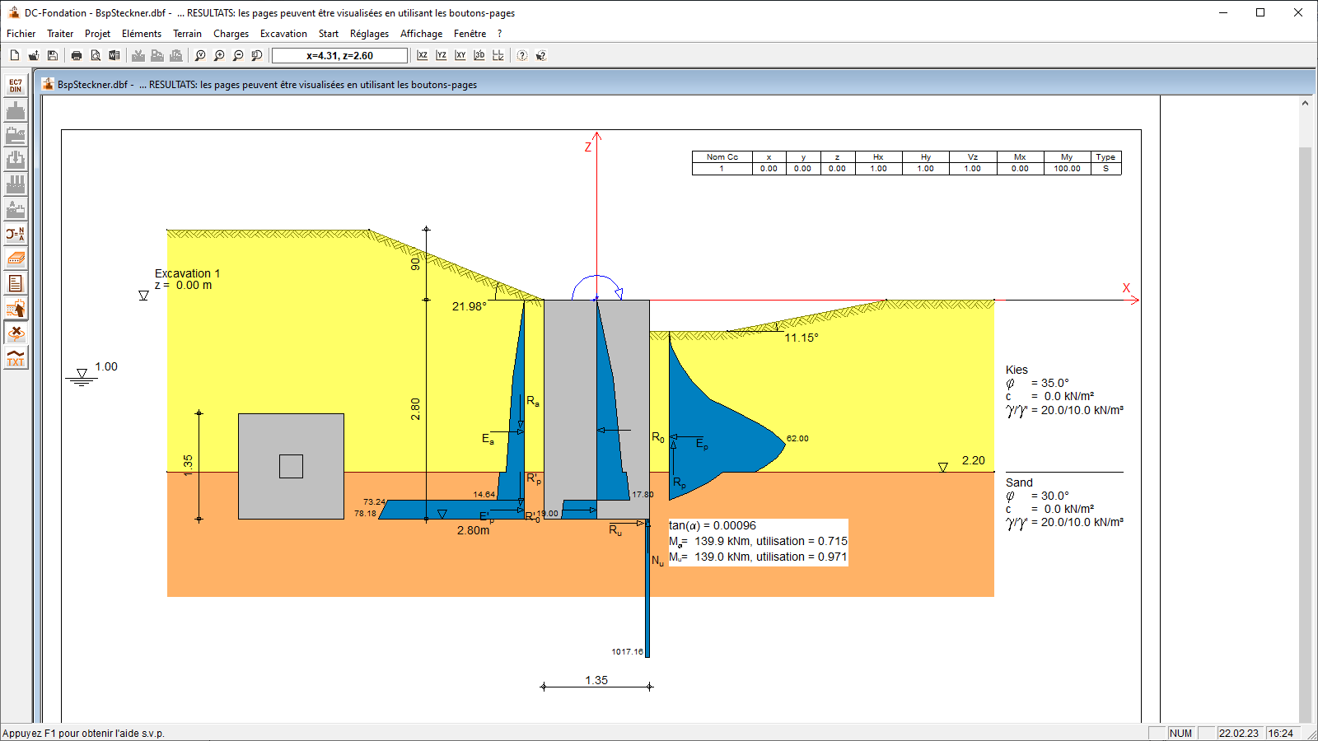Open help with question mark icon

pos(522,55)
